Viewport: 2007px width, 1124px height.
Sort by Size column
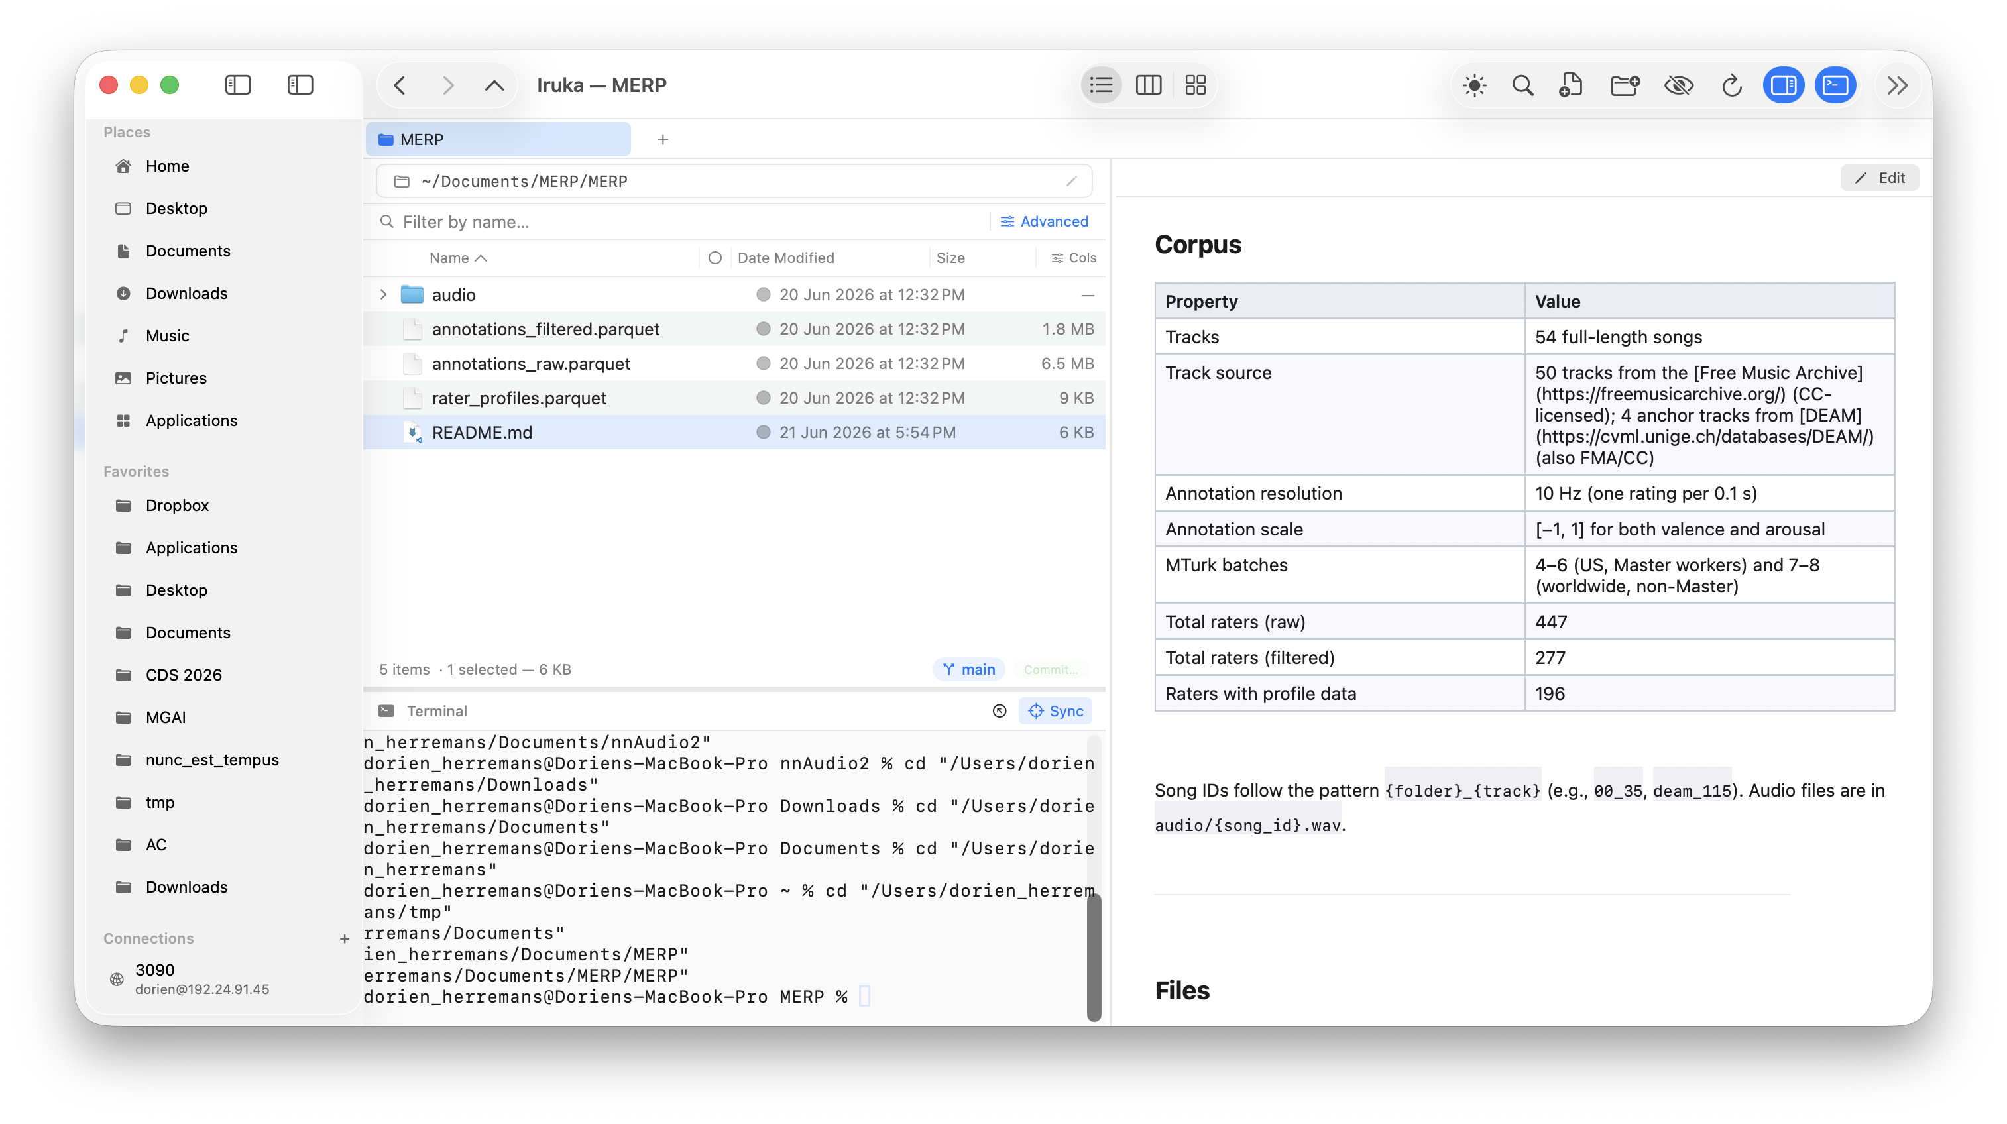click(x=950, y=258)
